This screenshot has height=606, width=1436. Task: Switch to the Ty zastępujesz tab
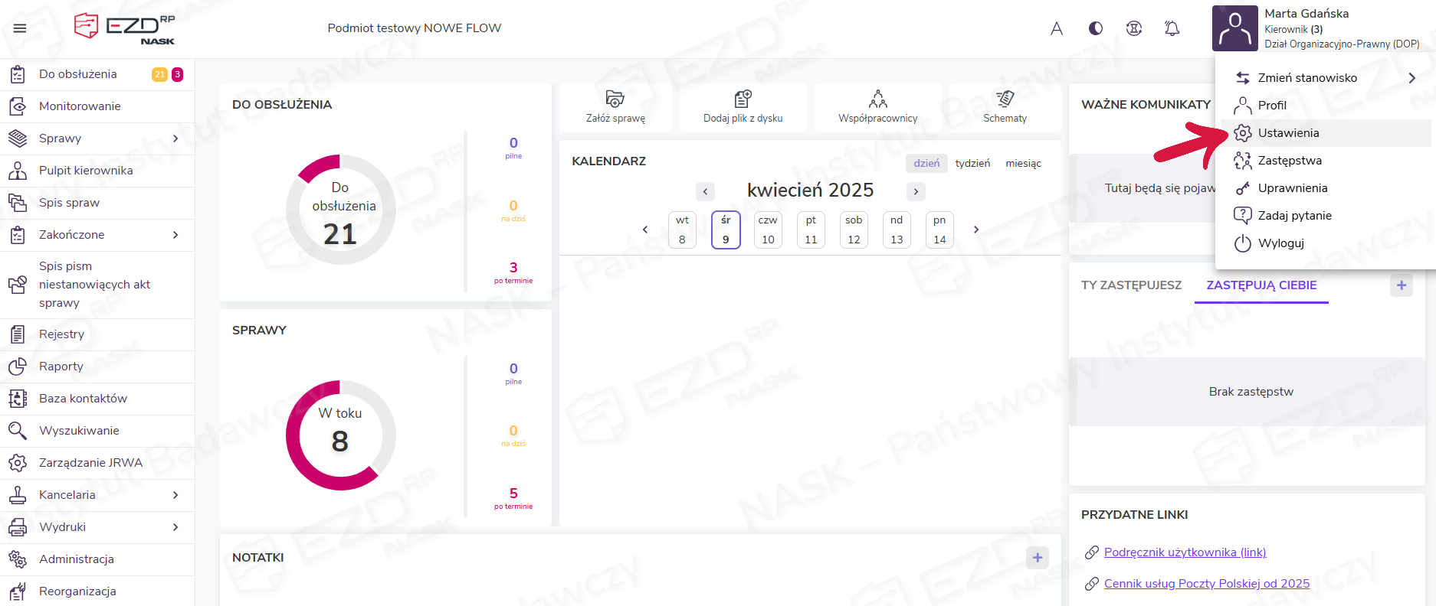coord(1131,285)
